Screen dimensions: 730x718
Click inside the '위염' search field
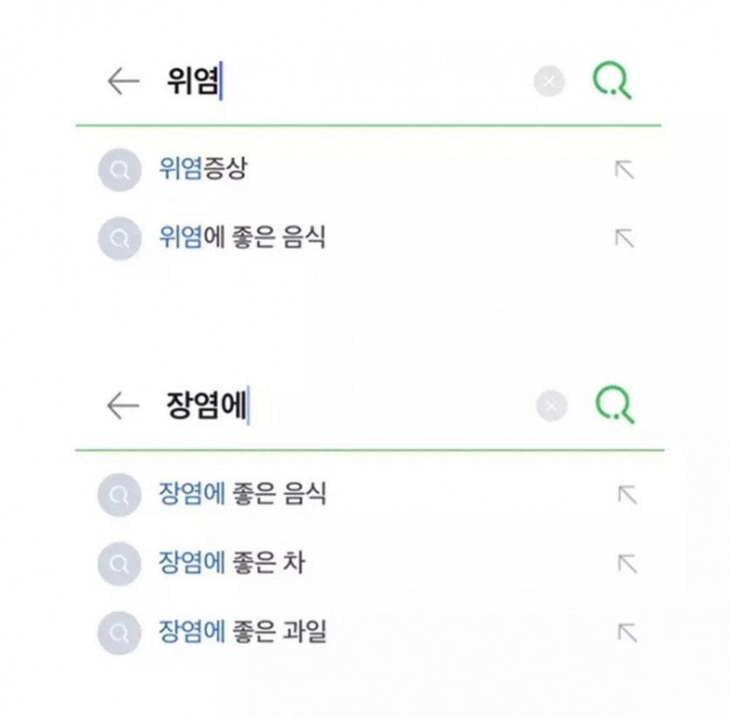click(350, 82)
